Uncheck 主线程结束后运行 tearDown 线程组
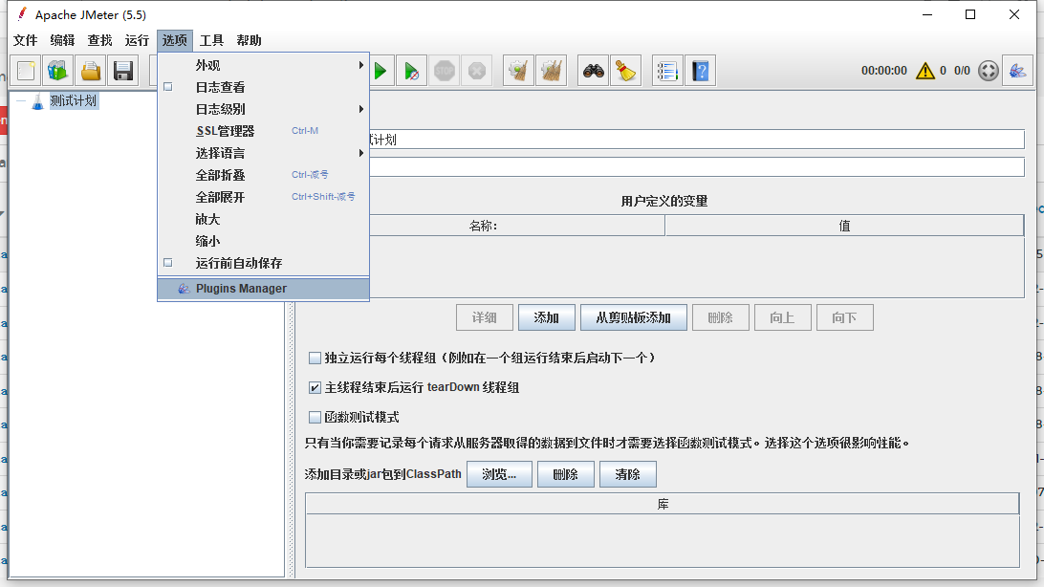The height and width of the screenshot is (587, 1044). click(315, 387)
